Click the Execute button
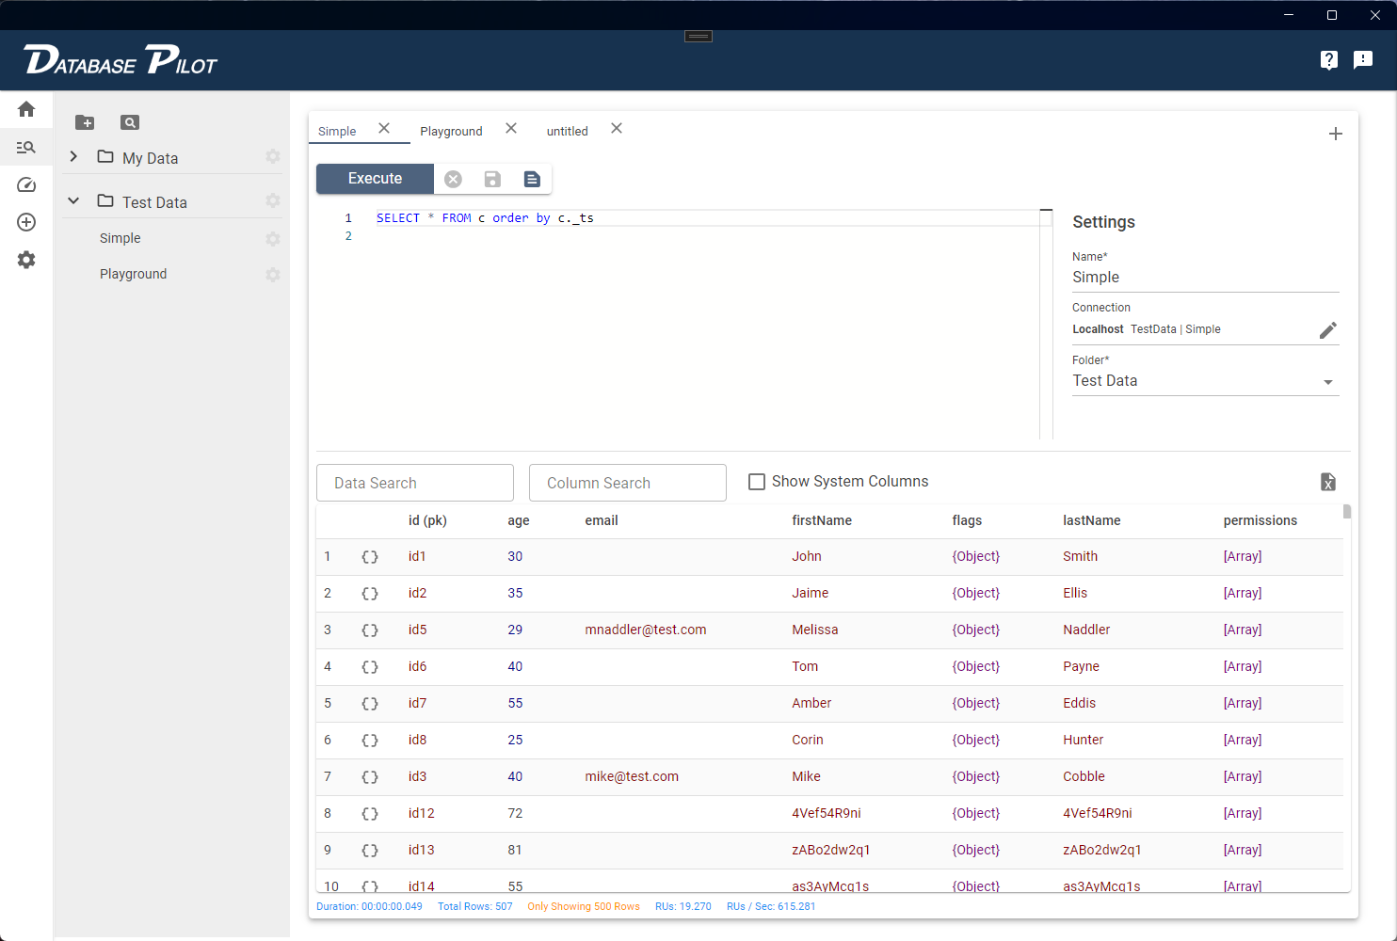This screenshot has height=941, width=1397. coord(375,179)
